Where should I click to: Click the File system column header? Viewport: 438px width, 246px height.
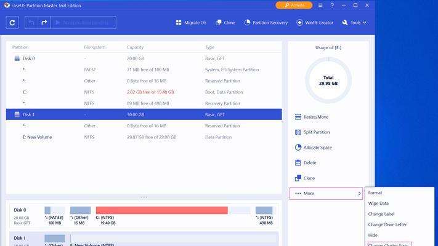[95, 47]
